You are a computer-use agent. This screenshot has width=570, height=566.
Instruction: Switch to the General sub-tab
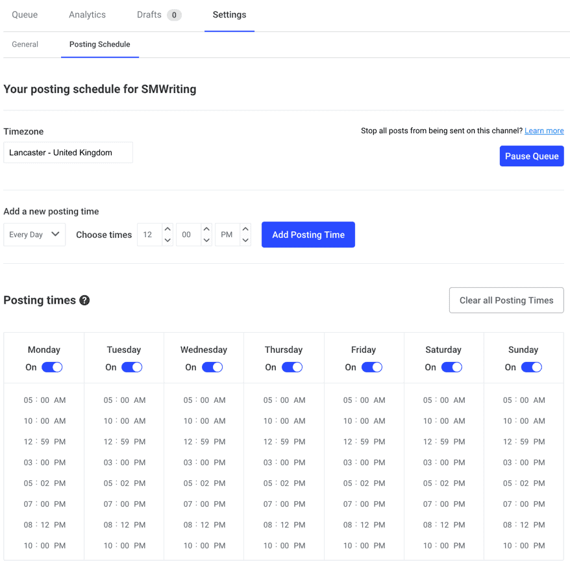tap(25, 44)
